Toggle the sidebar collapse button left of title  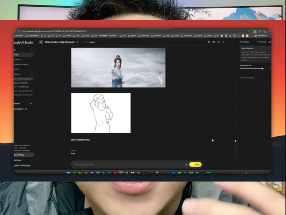pyautogui.click(x=41, y=42)
